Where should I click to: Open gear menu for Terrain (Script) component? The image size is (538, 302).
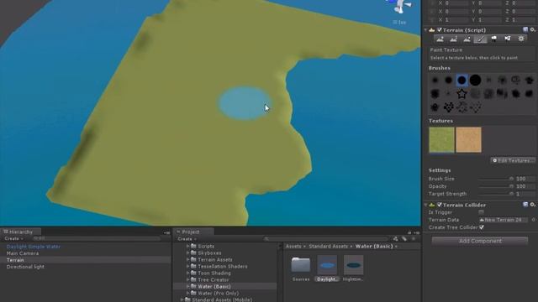[532, 30]
